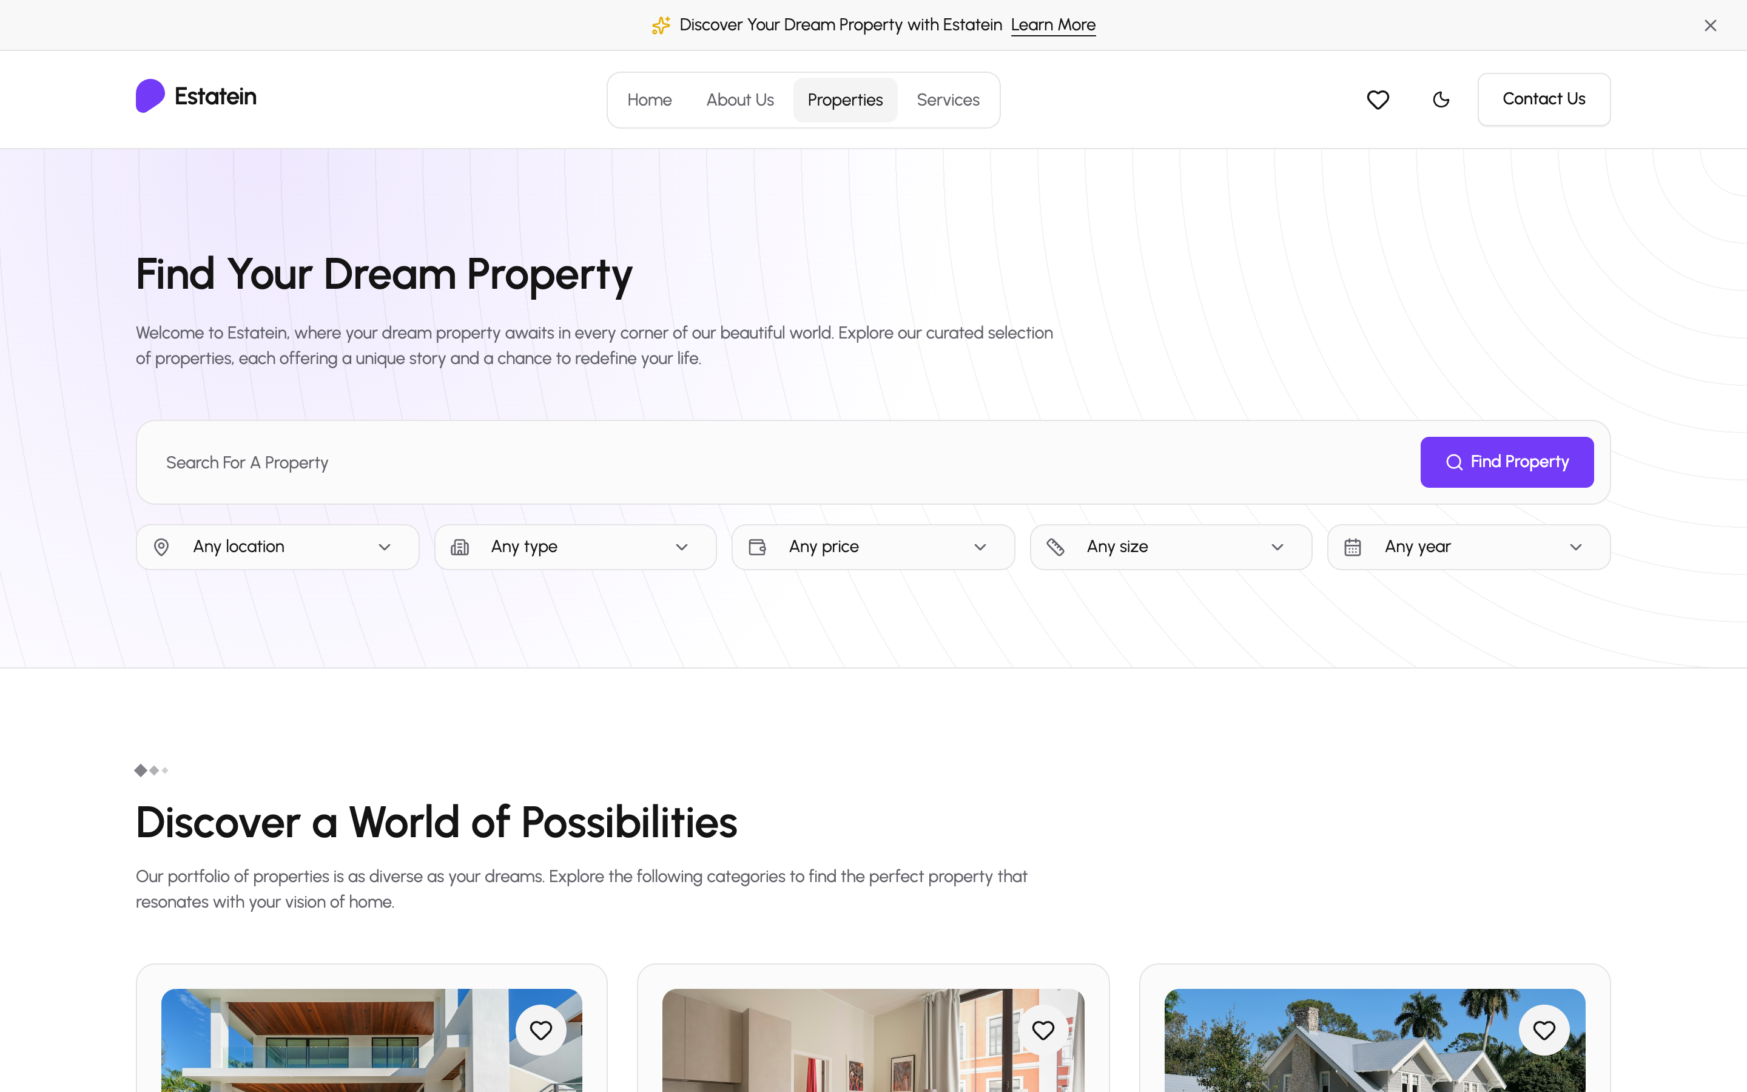1747x1092 pixels.
Task: Open the modern villa property thumbnail
Action: pyautogui.click(x=372, y=1040)
